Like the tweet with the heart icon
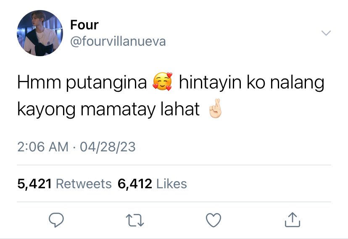348x239 pixels. pyautogui.click(x=214, y=220)
